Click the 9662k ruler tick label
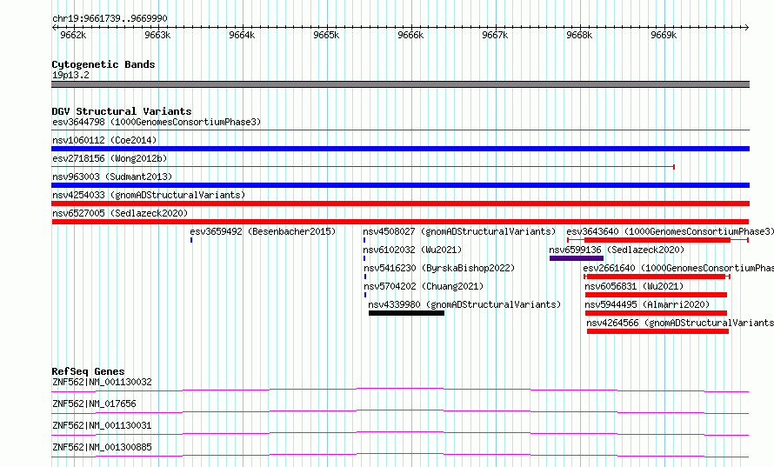774x467 pixels. point(73,35)
